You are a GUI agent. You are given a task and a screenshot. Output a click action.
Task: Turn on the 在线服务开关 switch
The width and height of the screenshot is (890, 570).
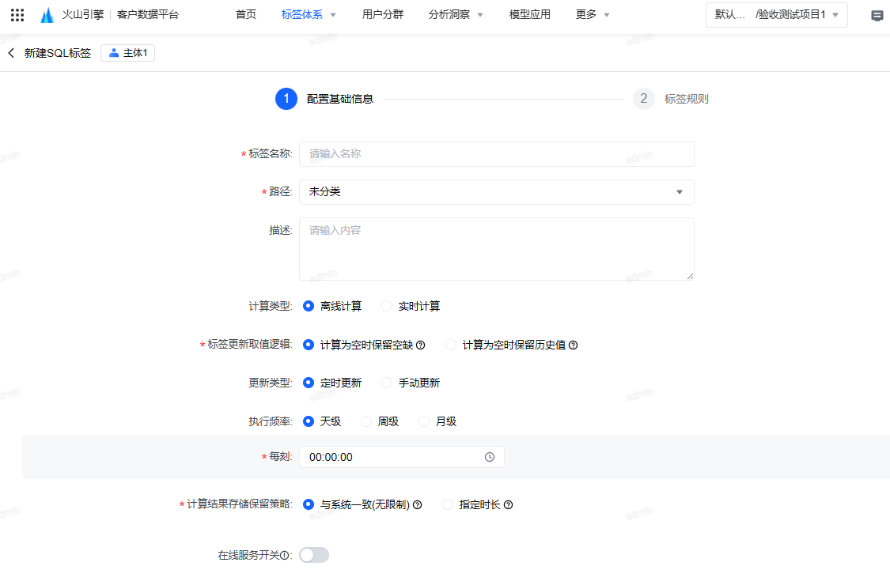click(314, 555)
